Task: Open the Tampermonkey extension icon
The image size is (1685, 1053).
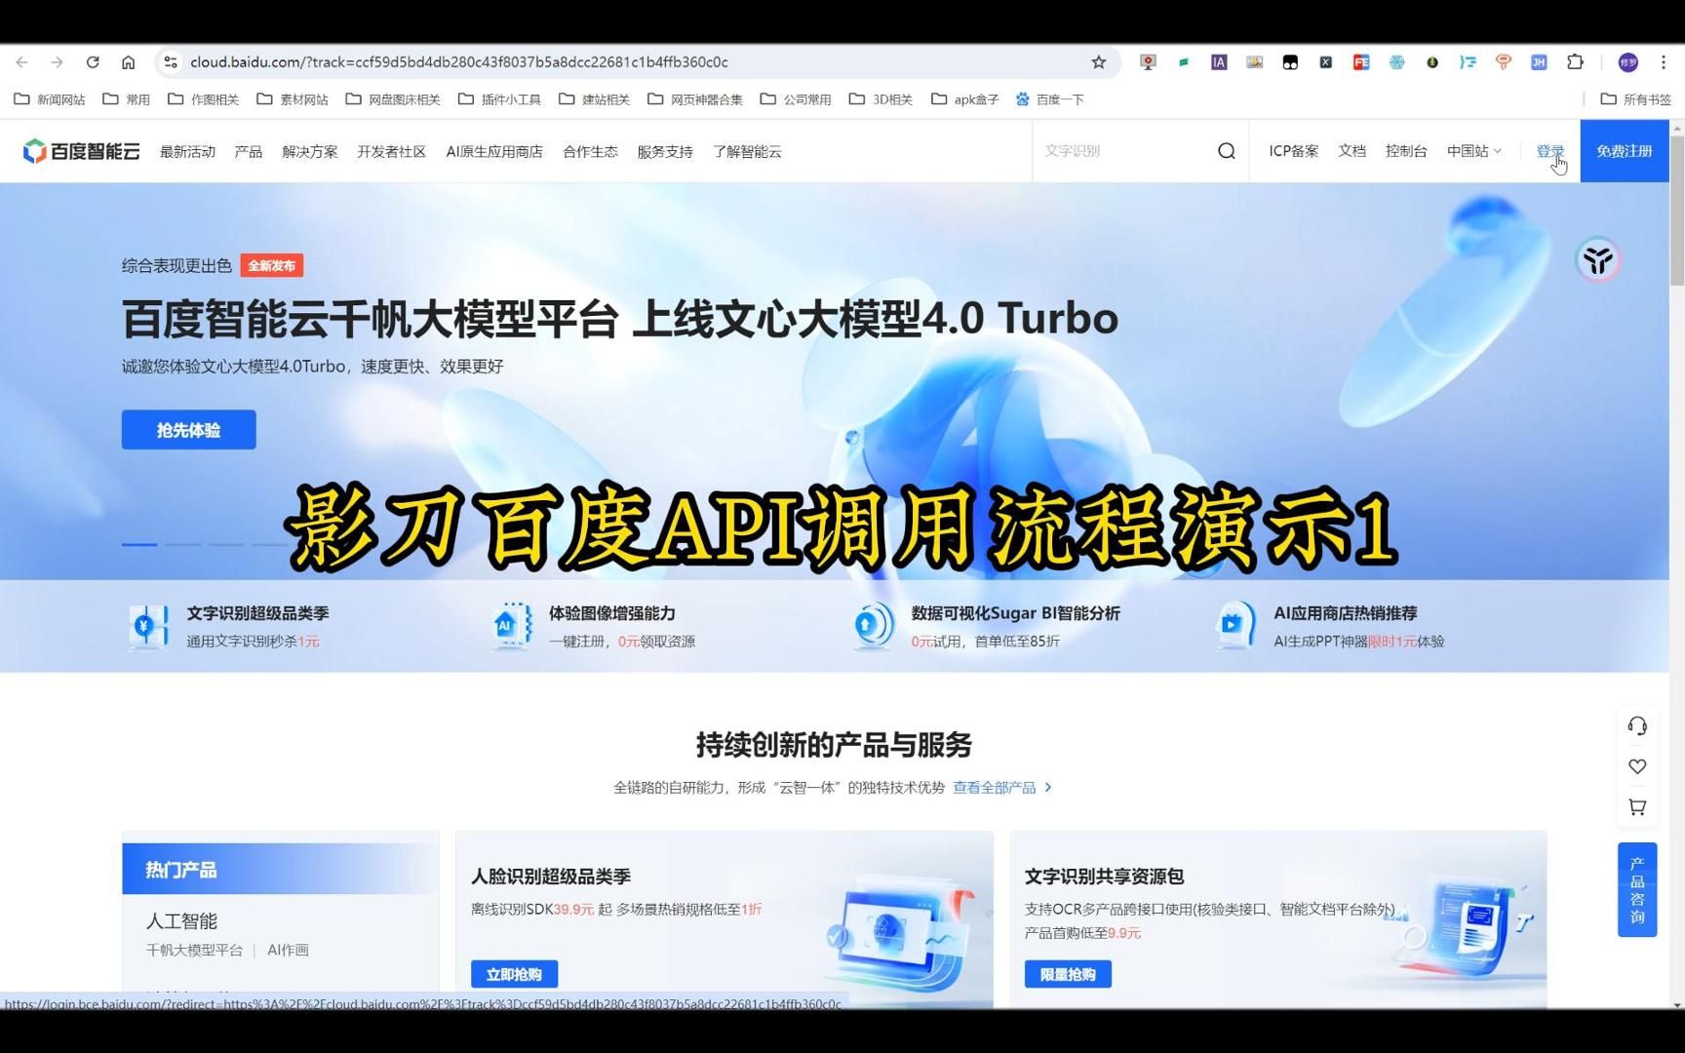Action: pyautogui.click(x=1290, y=62)
